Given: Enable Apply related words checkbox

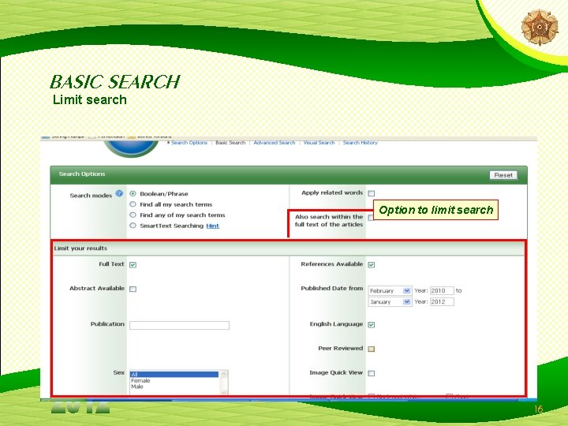Looking at the screenshot, I should [372, 193].
